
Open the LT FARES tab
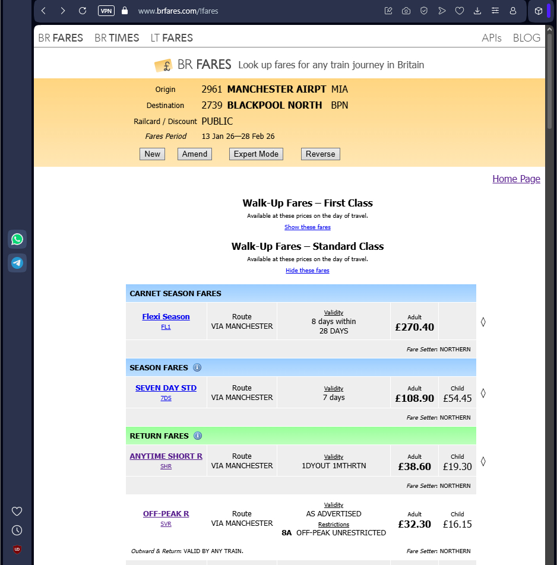point(172,38)
